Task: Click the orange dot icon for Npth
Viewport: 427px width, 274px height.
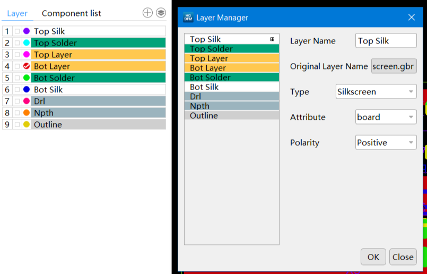Action: tap(27, 113)
